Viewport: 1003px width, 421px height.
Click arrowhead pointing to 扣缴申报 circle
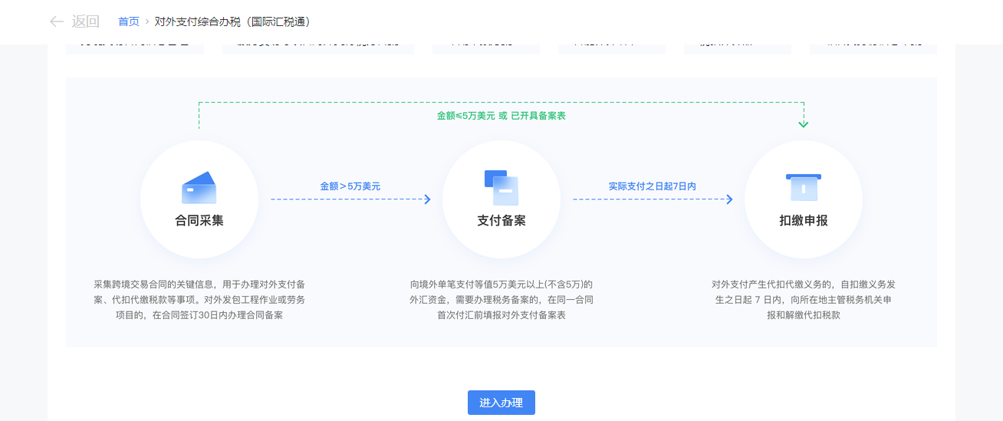pos(730,199)
